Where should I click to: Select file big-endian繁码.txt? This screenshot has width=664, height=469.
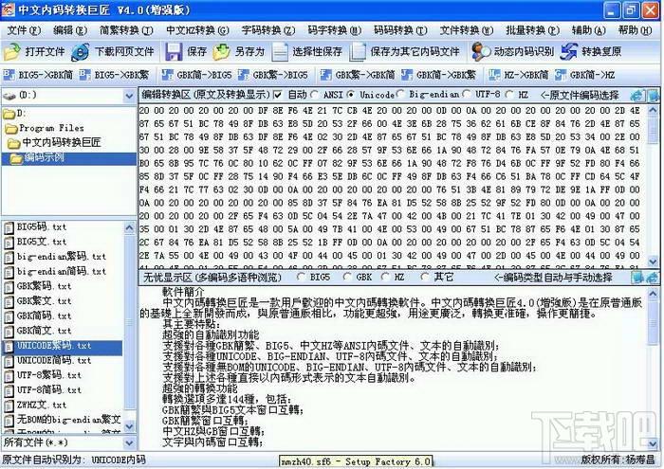click(62, 257)
